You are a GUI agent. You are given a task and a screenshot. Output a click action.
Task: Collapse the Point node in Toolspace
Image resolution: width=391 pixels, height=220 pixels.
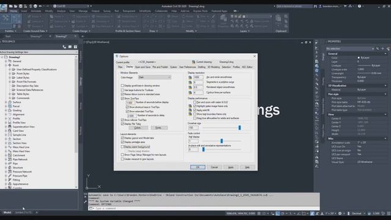6,65
